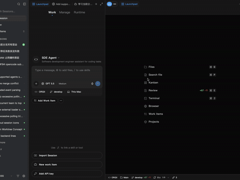Image resolution: width=240 pixels, height=180 pixels.
Task: Open session ending in current team to top
Action: pos(13,103)
